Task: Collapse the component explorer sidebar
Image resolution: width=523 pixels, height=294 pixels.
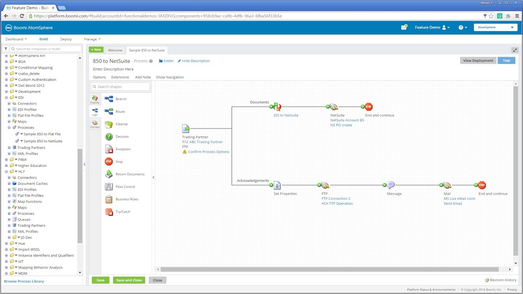Action: [x=84, y=164]
